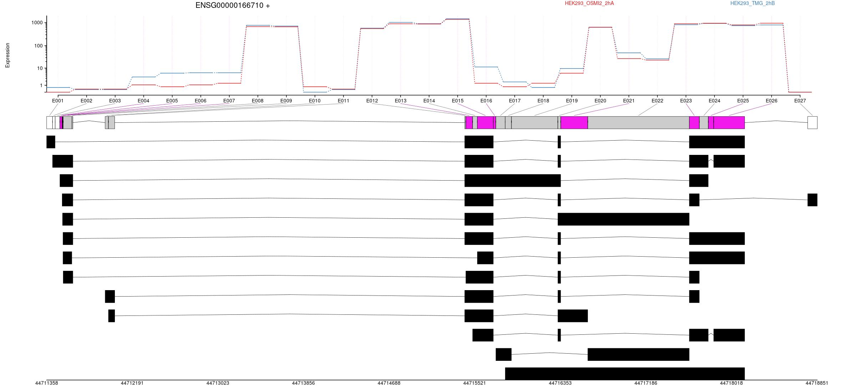Screen dimensions: 856x389
Task: Click exon label E021
Action: pyautogui.click(x=629, y=101)
